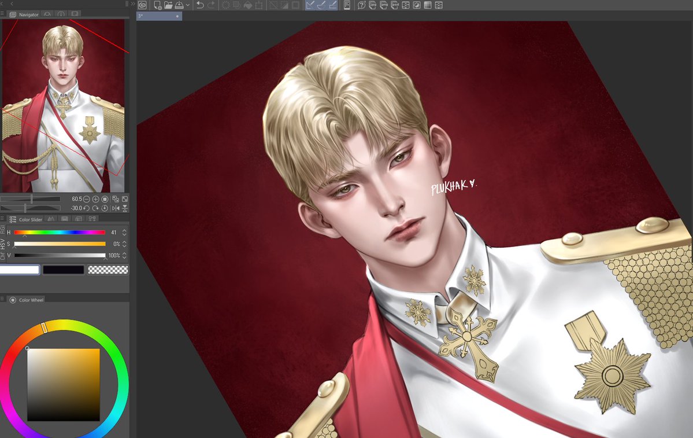Click the Show selection border icon
The width and height of the screenshot is (693, 438).
pos(296,5)
